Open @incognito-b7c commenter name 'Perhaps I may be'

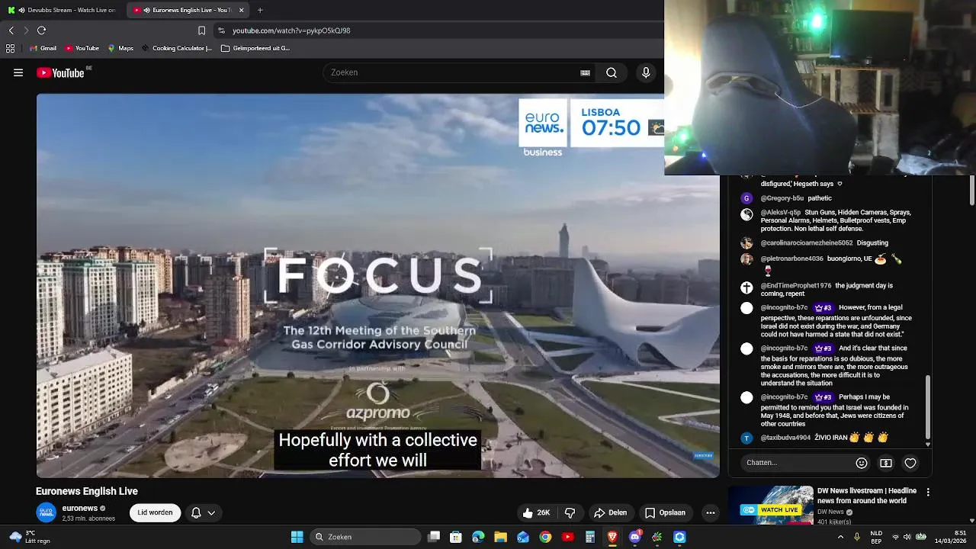coord(784,397)
